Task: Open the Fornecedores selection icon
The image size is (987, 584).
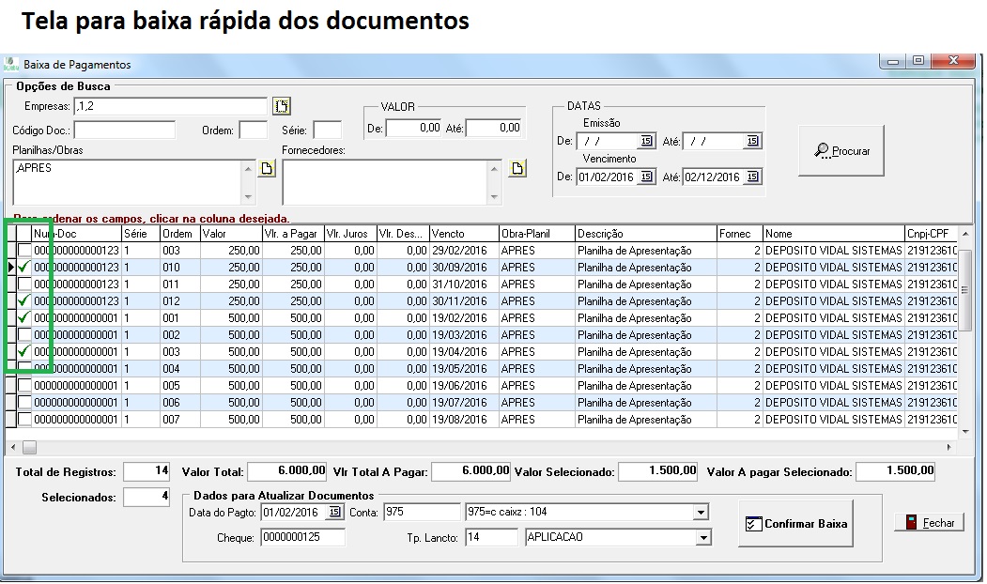Action: point(517,169)
